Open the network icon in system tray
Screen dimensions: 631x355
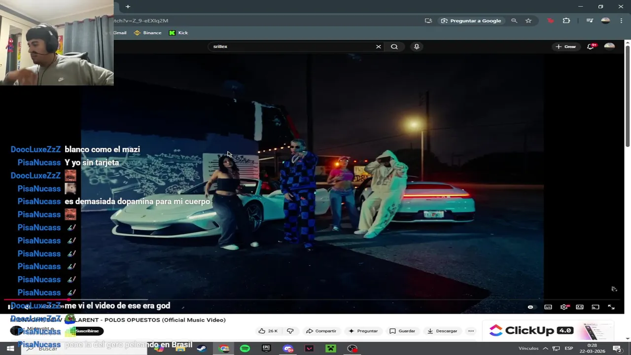(556, 349)
